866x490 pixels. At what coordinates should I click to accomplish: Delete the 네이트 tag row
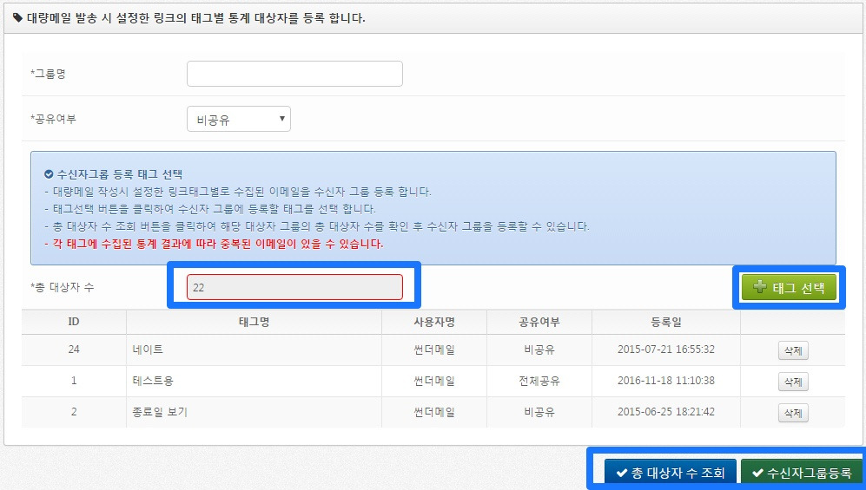click(x=793, y=350)
